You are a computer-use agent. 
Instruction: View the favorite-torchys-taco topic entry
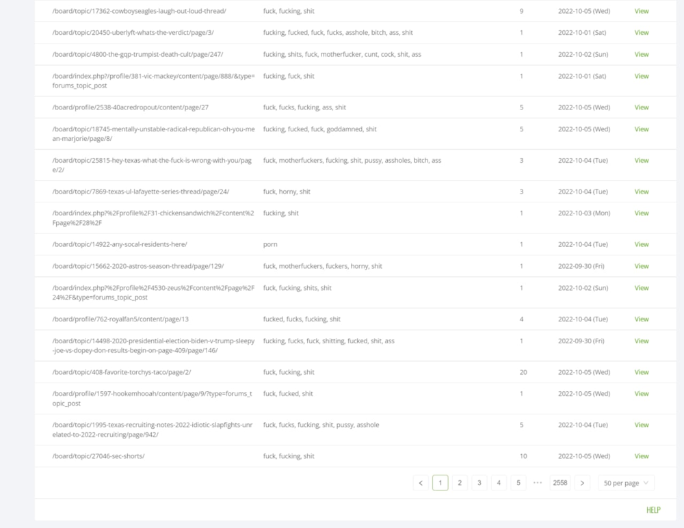(x=641, y=373)
